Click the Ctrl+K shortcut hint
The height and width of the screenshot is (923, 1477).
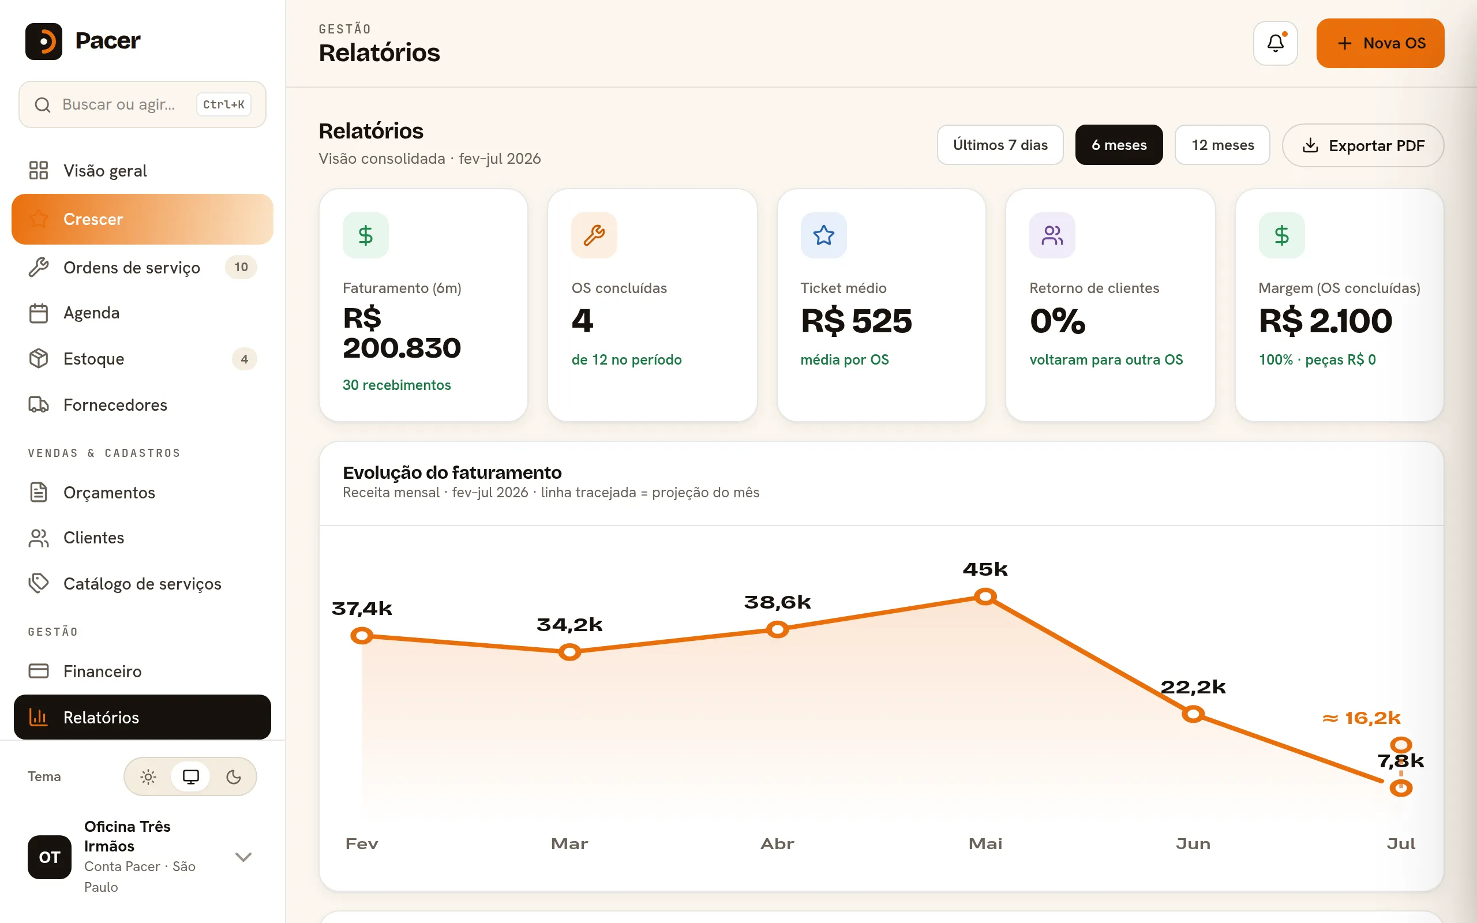coord(223,104)
